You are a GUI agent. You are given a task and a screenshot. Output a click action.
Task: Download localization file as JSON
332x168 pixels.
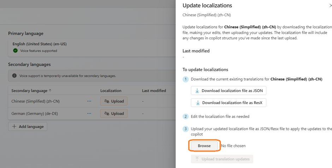(x=229, y=91)
